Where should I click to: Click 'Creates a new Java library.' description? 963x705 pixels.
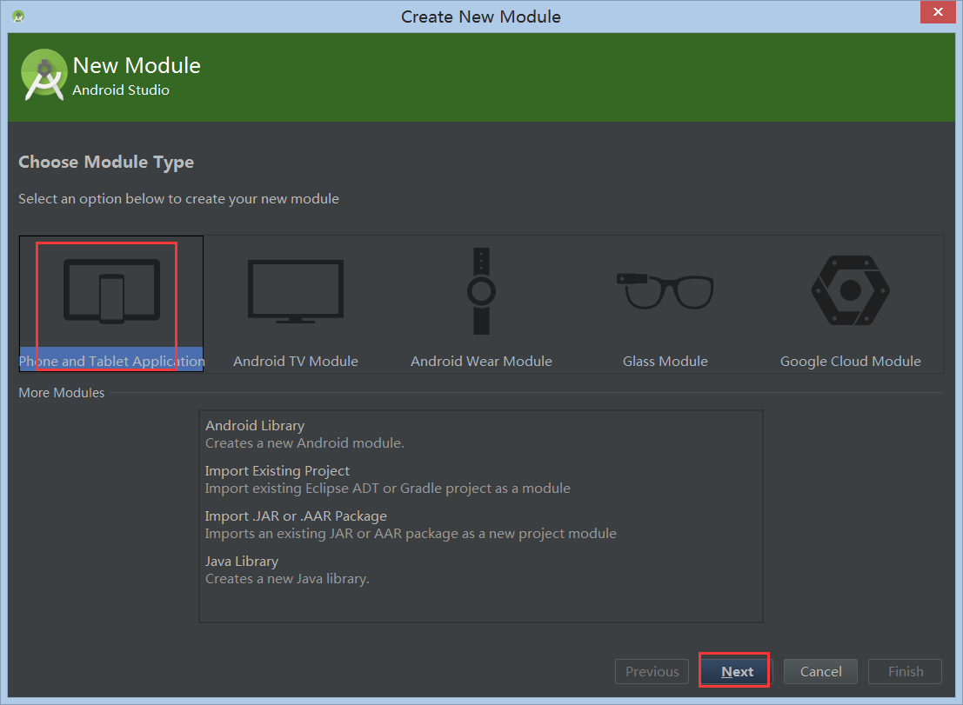tap(287, 579)
